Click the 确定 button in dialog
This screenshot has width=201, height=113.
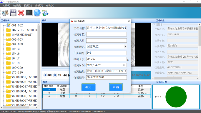point(88,87)
